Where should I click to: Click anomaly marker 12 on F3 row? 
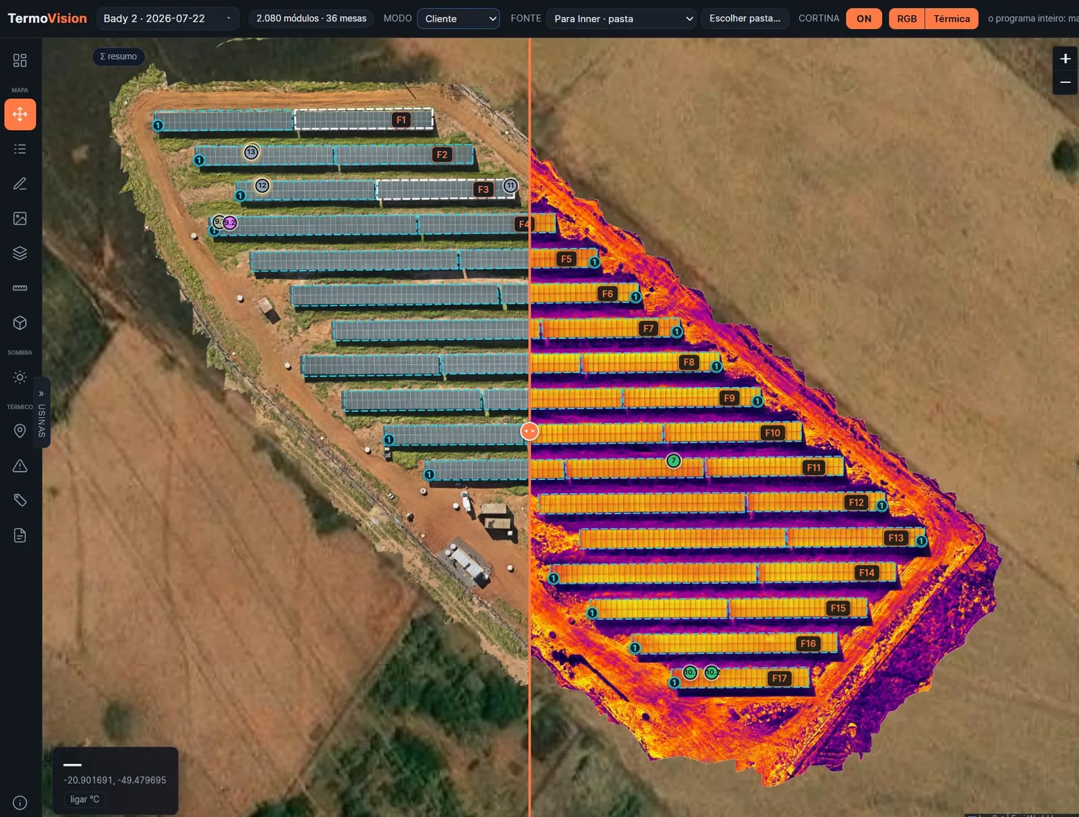coord(262,185)
